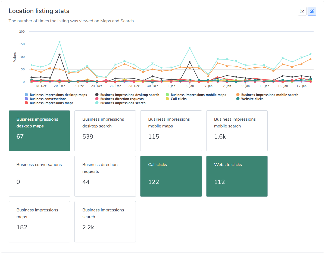Screen dimensions: 325x253
Task: Click the orange mobile search legend dot
Action: 238,95
